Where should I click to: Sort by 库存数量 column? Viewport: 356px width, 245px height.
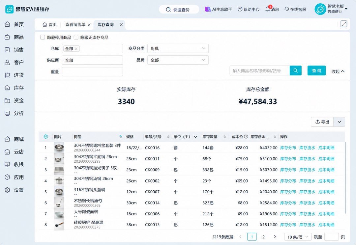click(x=224, y=137)
